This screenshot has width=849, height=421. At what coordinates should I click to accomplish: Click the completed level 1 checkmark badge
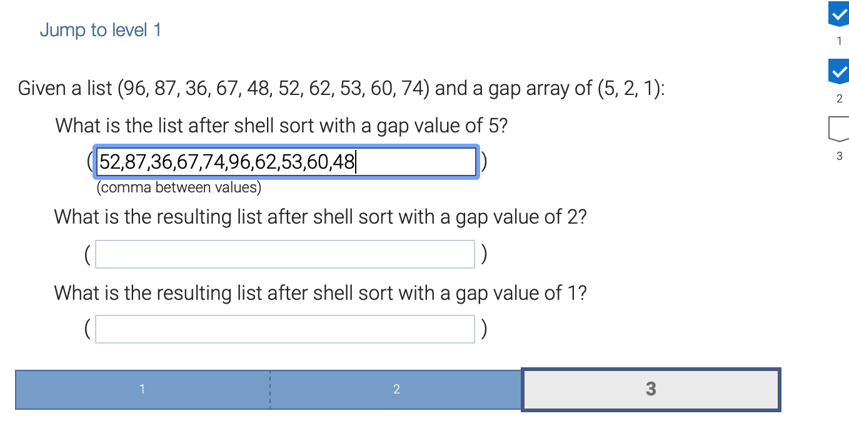838,14
